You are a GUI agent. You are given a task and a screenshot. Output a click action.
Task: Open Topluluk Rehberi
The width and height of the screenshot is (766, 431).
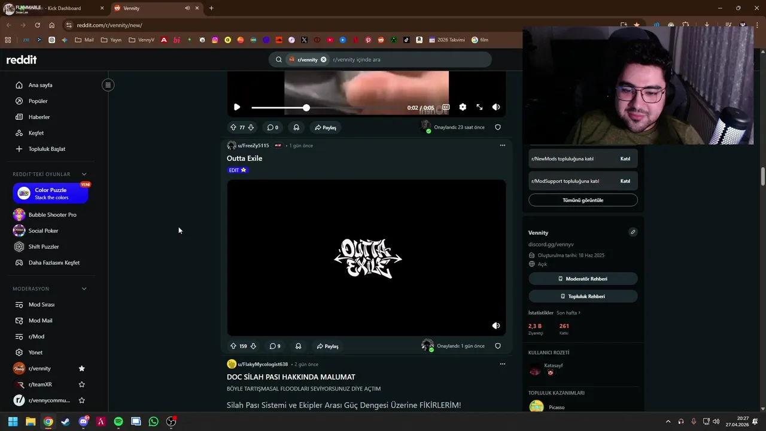(x=583, y=296)
